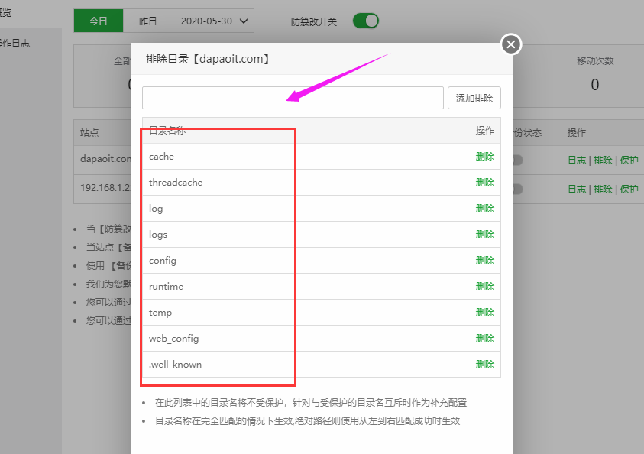Delete the .well-known directory entry
Screen dimensions: 644x454
click(x=484, y=364)
